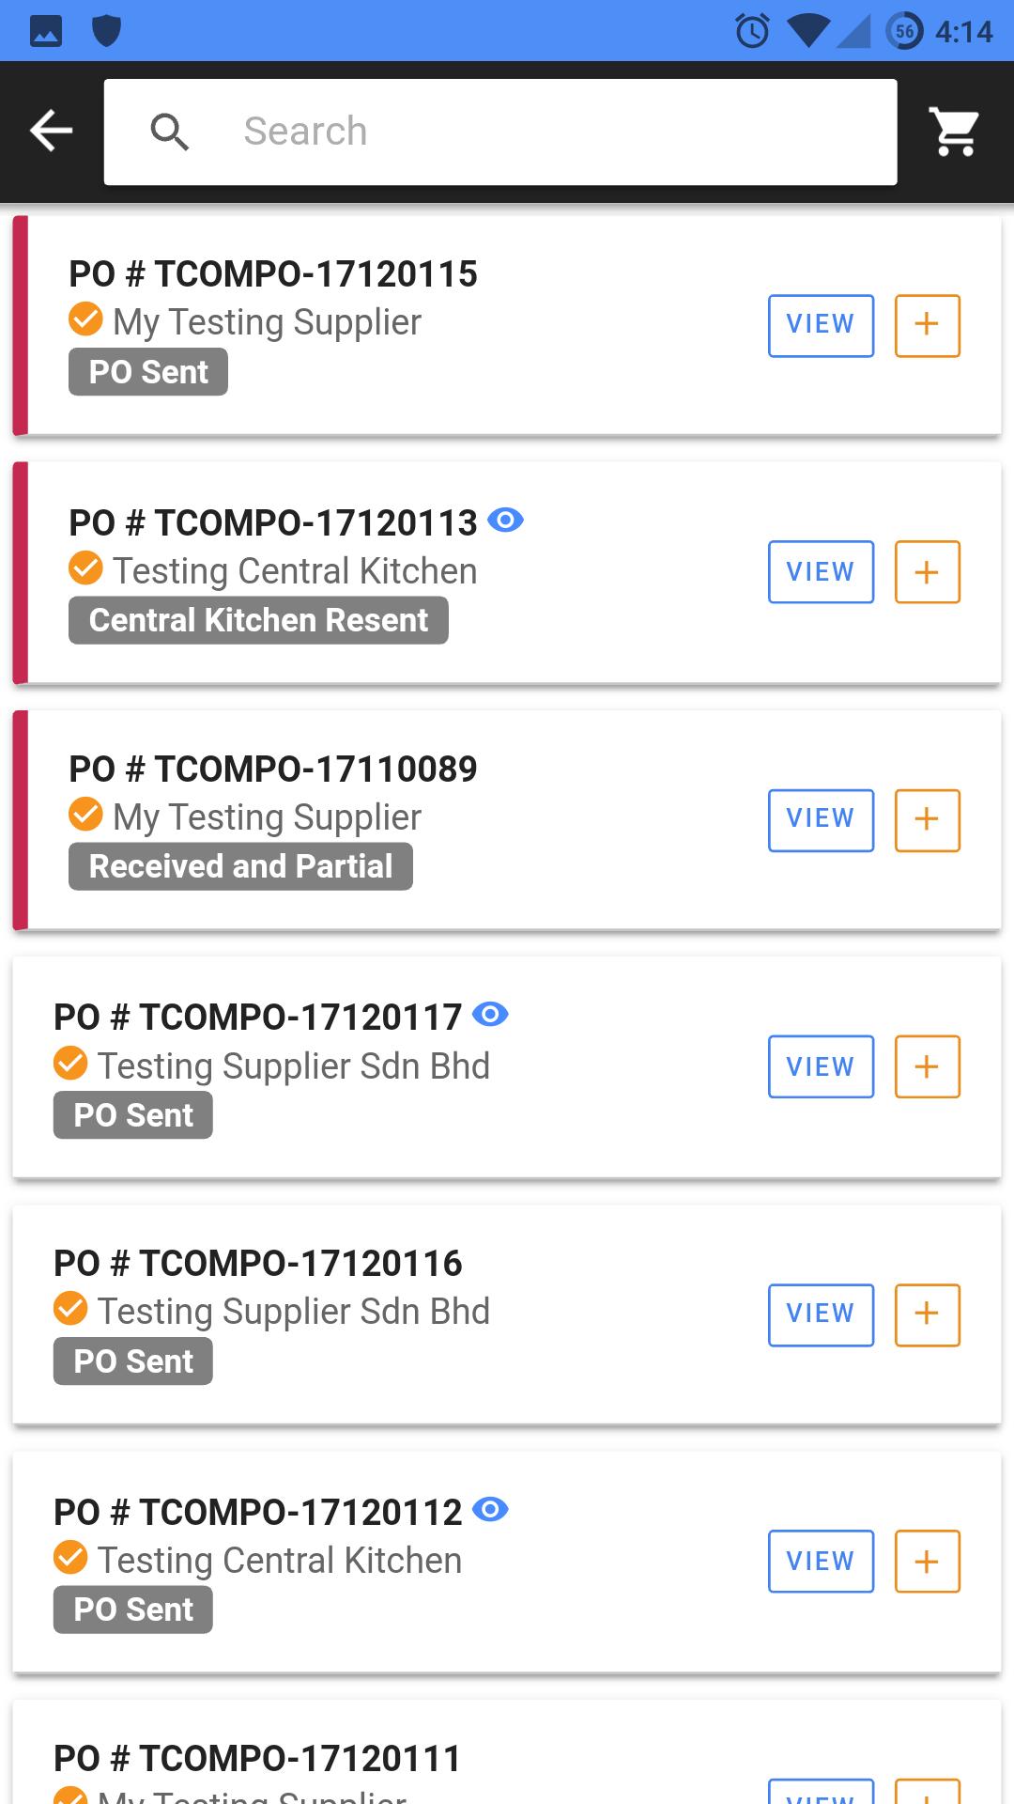Viewport: 1014px width, 1804px height.
Task: View PO TCOMPO-17120115
Action: [x=821, y=325]
